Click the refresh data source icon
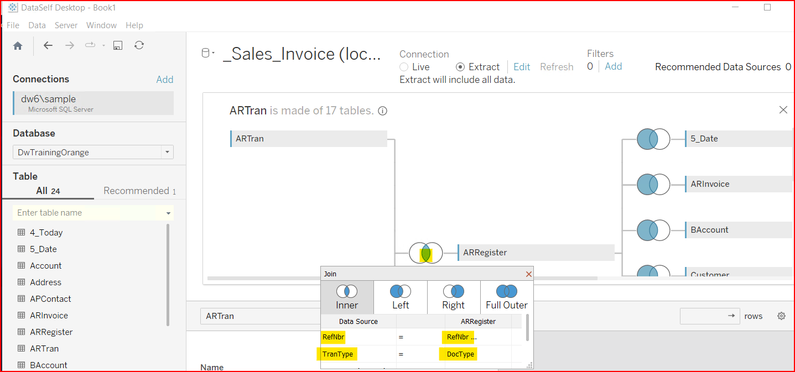 (139, 46)
